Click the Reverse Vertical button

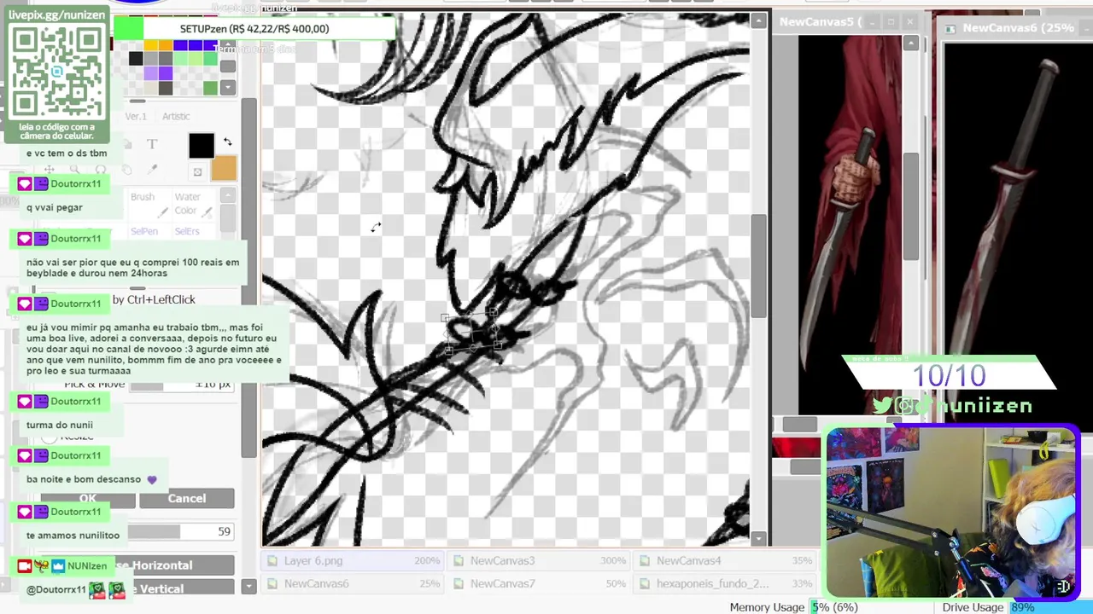point(137,588)
